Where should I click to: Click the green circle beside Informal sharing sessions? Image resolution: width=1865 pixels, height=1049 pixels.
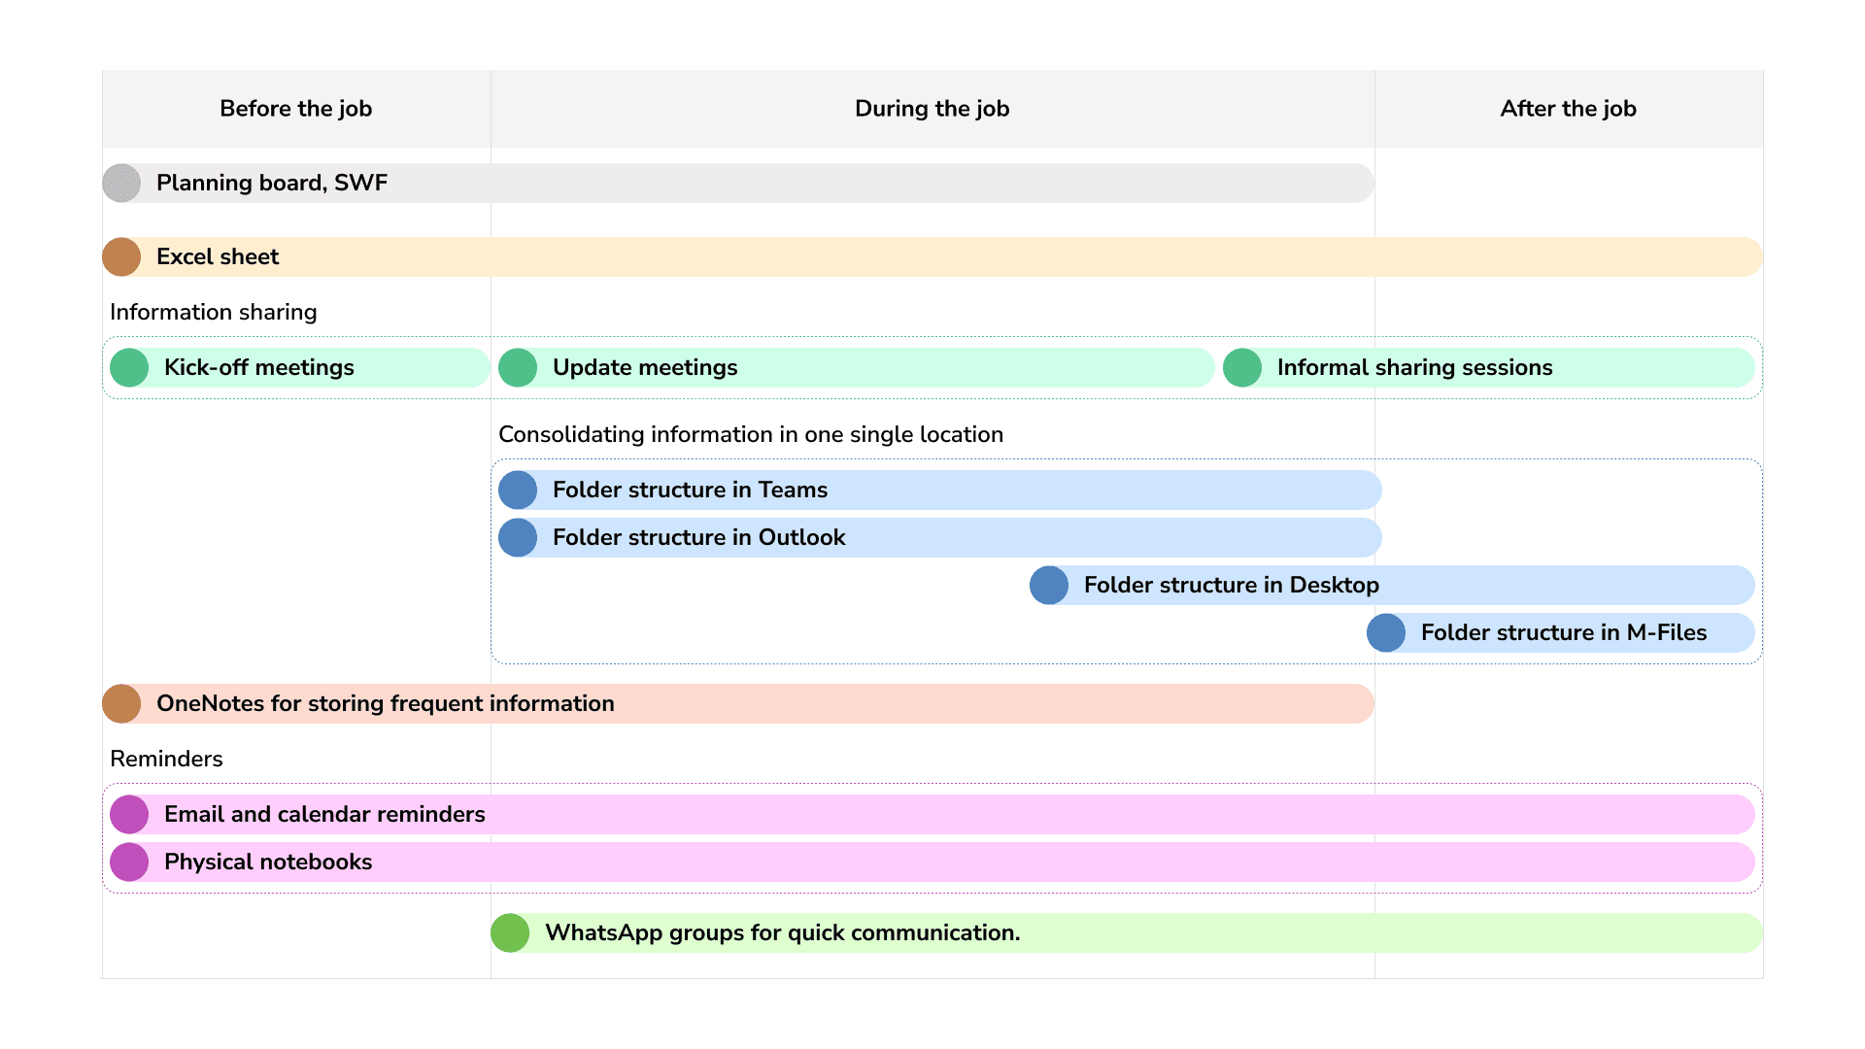(1242, 367)
